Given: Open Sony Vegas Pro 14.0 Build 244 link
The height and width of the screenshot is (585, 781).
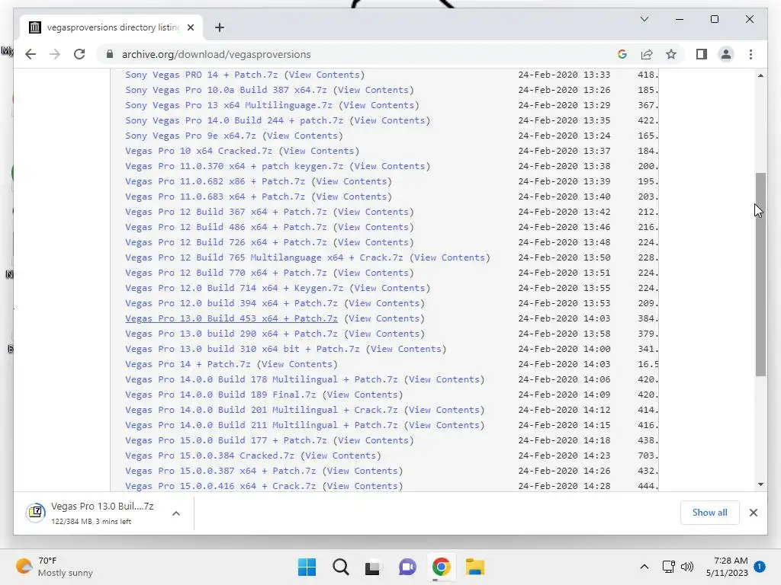Looking at the screenshot, I should [234, 120].
